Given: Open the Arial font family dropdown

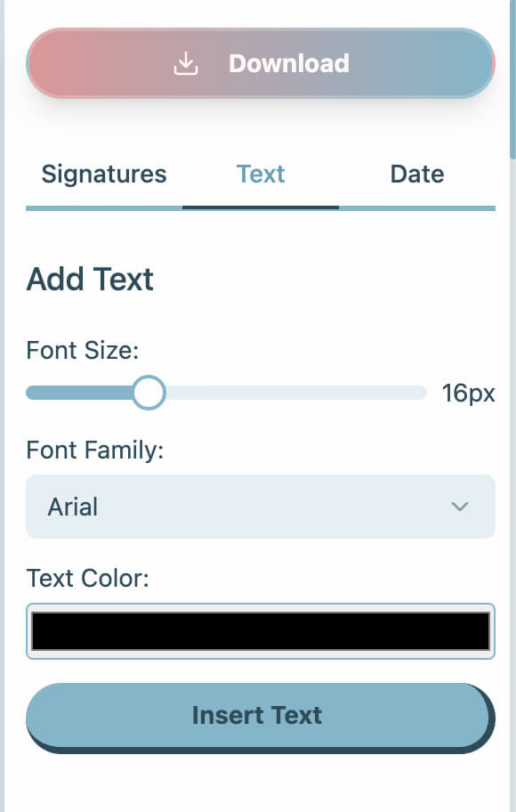Looking at the screenshot, I should [x=261, y=507].
